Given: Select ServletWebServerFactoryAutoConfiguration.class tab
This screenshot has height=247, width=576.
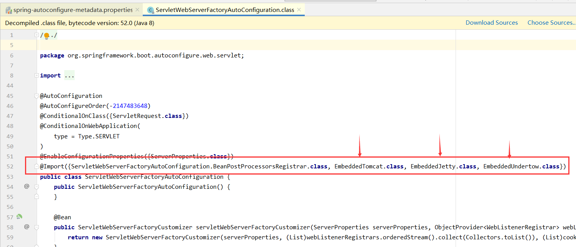Looking at the screenshot, I should click(225, 10).
